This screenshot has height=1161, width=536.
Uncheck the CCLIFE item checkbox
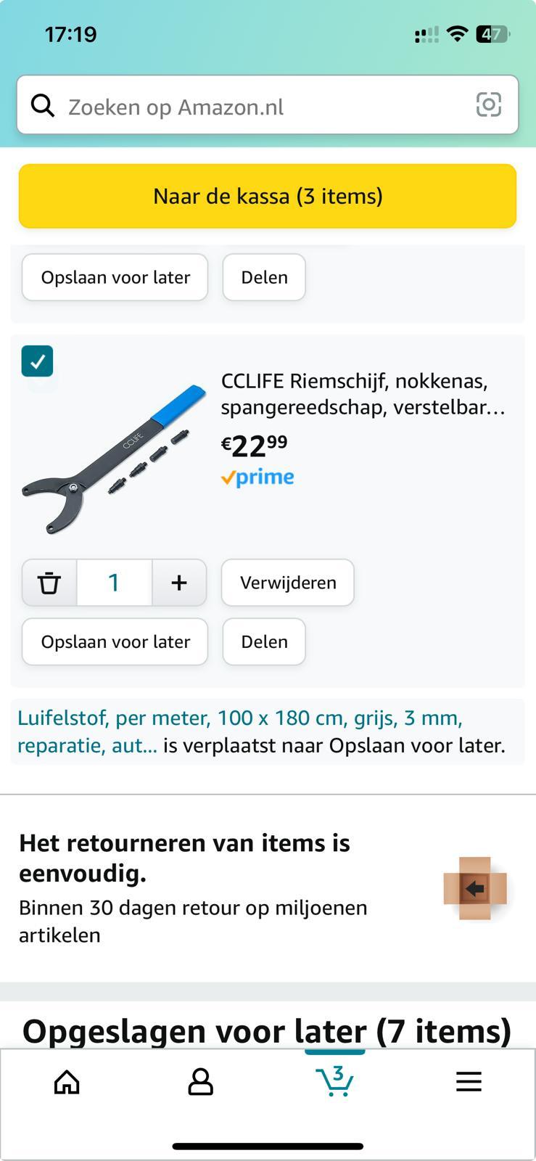tap(38, 361)
